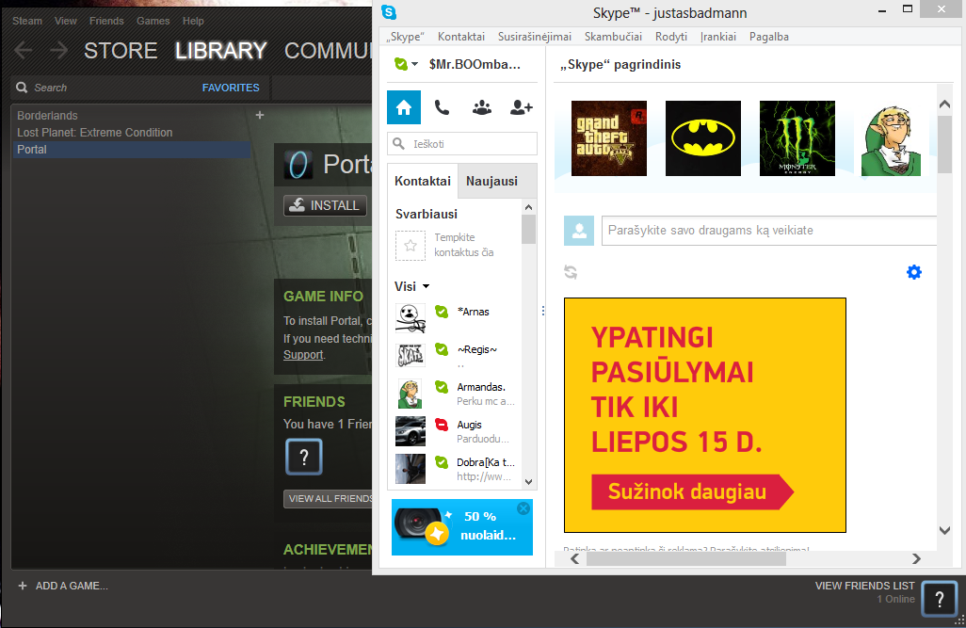This screenshot has width=966, height=628.
Task: Click the Support link in Game Info
Action: click(303, 355)
